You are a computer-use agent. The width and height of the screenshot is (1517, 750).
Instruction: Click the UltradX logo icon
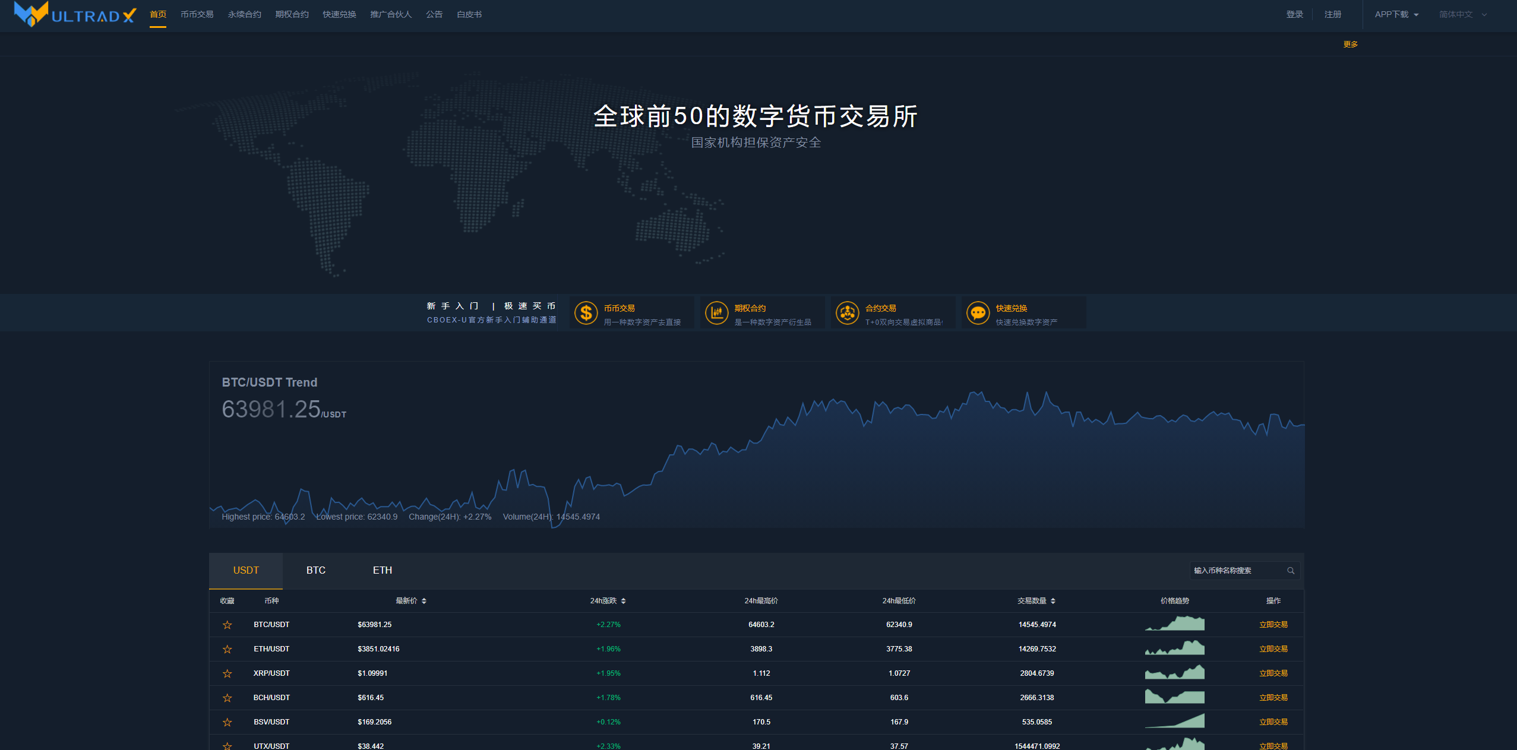point(31,14)
